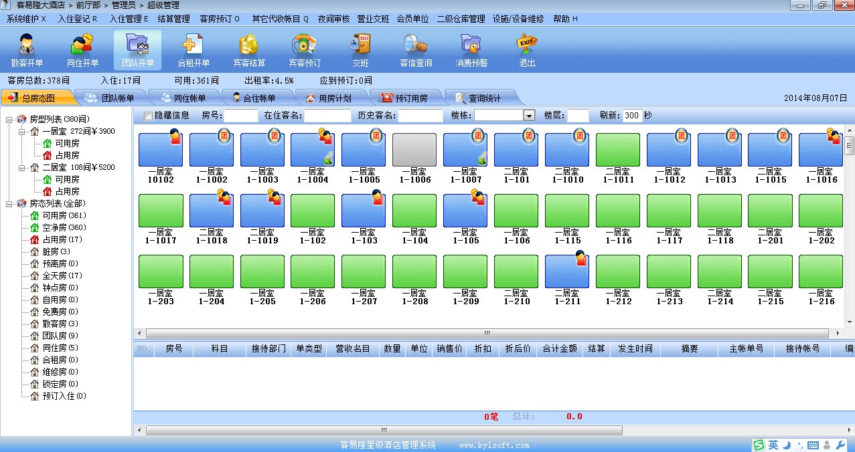
Task: Sort by 合计金额 column header
Action: [560, 349]
